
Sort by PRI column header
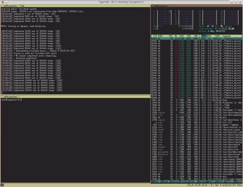point(171,36)
